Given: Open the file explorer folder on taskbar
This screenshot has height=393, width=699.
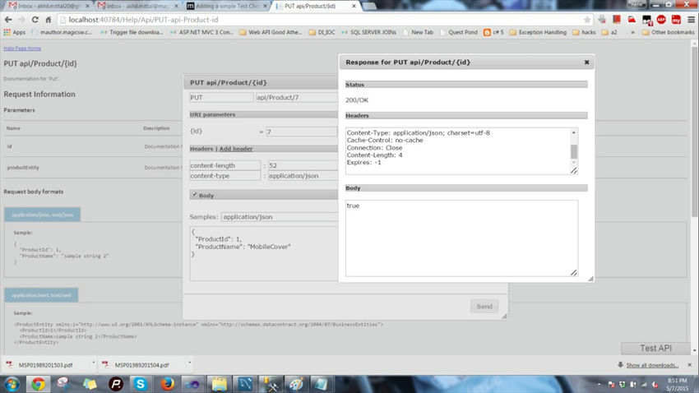Looking at the screenshot, I should [219, 384].
